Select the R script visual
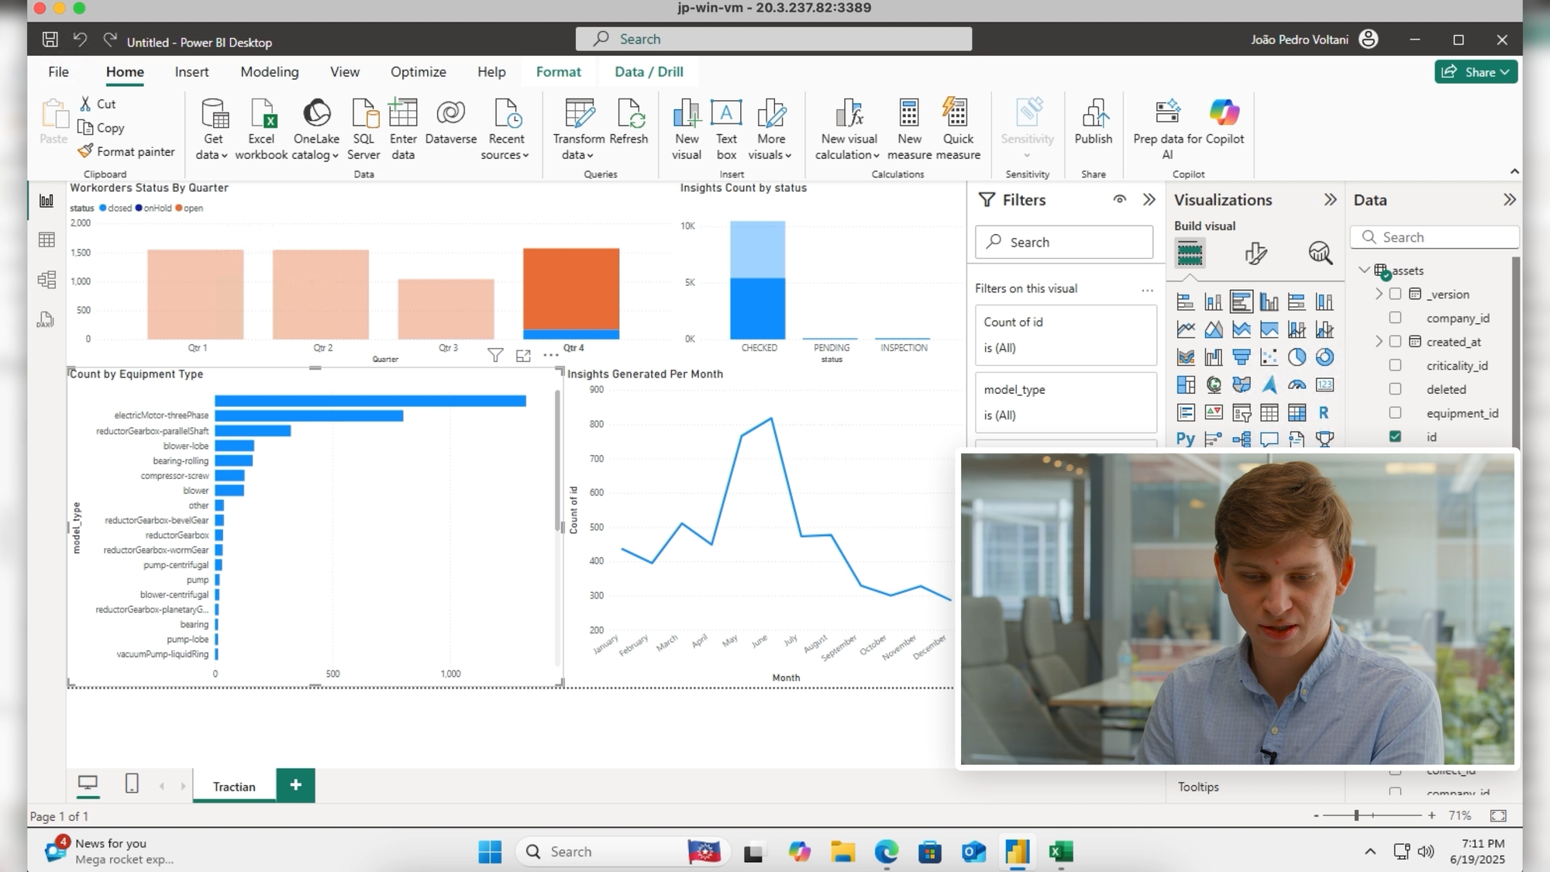 coord(1325,411)
